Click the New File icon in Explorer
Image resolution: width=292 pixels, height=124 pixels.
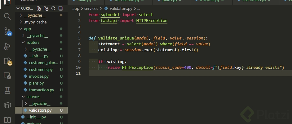[x=39, y=9]
